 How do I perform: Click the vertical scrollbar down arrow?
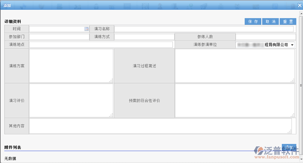pos(301,159)
